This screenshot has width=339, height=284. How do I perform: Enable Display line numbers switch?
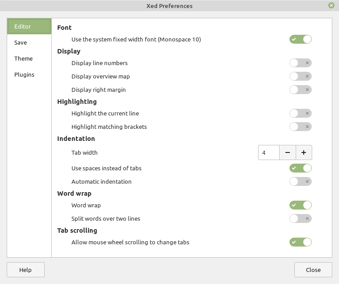tap(300, 63)
